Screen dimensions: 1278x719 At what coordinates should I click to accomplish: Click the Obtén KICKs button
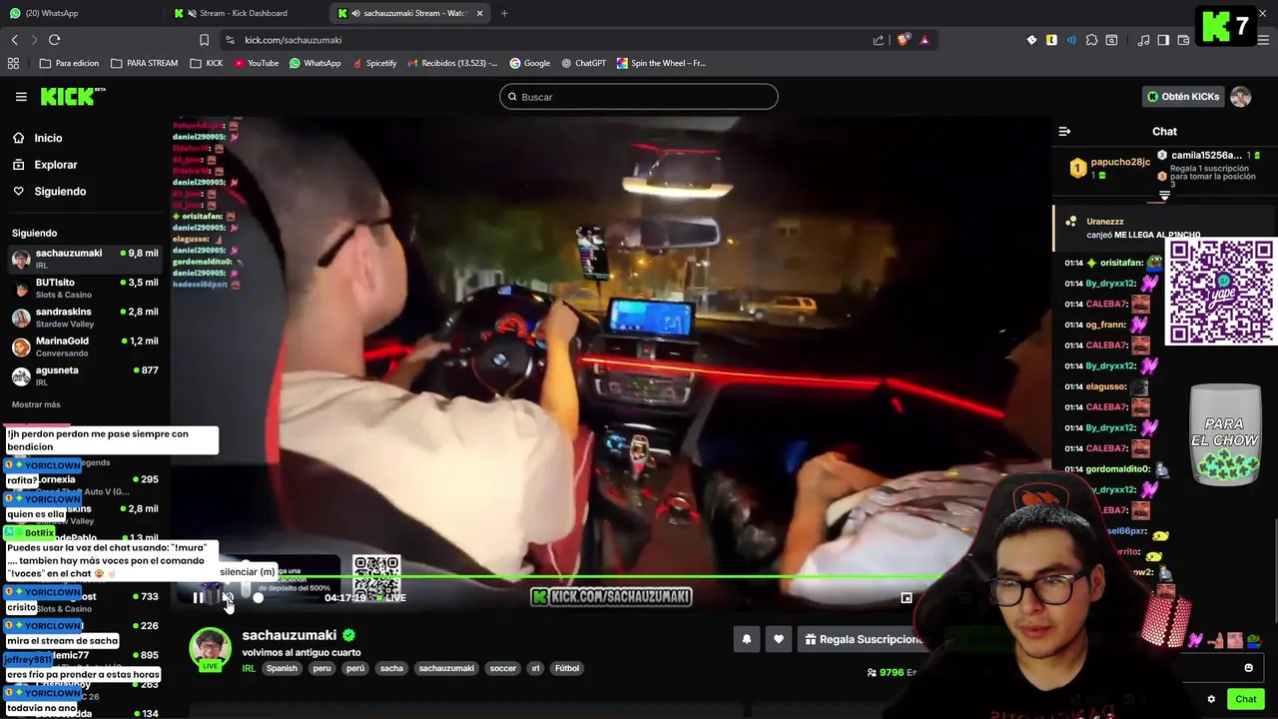tap(1183, 97)
